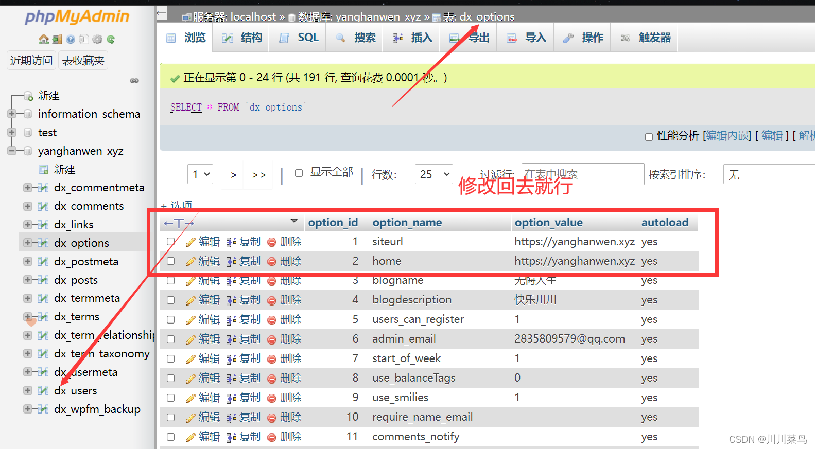
Task: Tick the checkbox for start_of_week row
Action: click(171, 359)
